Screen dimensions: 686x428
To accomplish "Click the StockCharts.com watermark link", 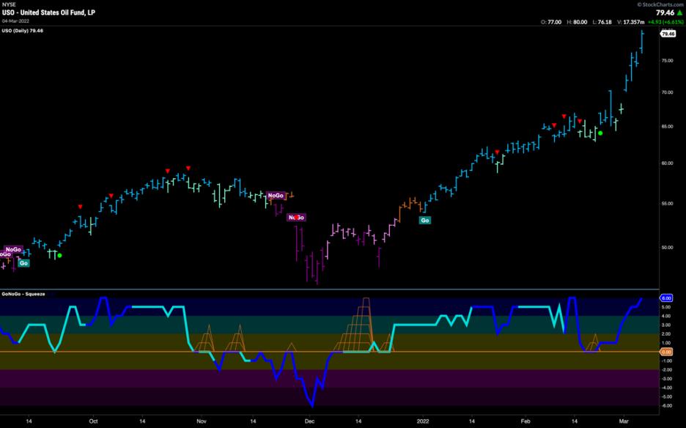I will (x=657, y=4).
